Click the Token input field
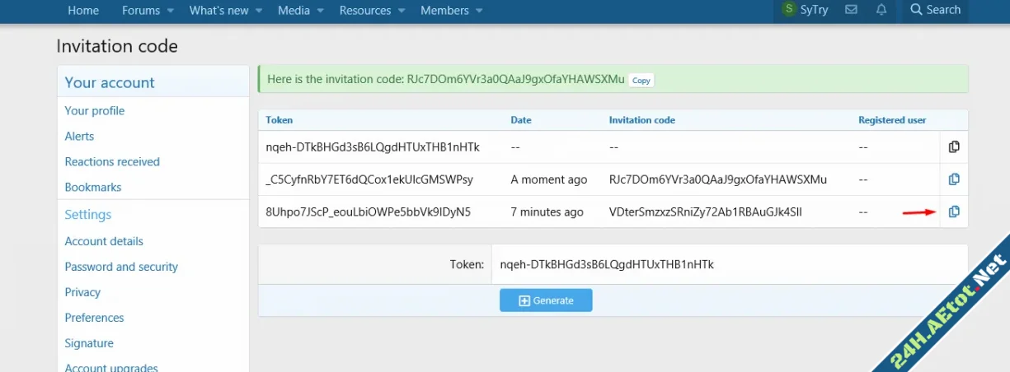The width and height of the screenshot is (1010, 372). tap(729, 265)
